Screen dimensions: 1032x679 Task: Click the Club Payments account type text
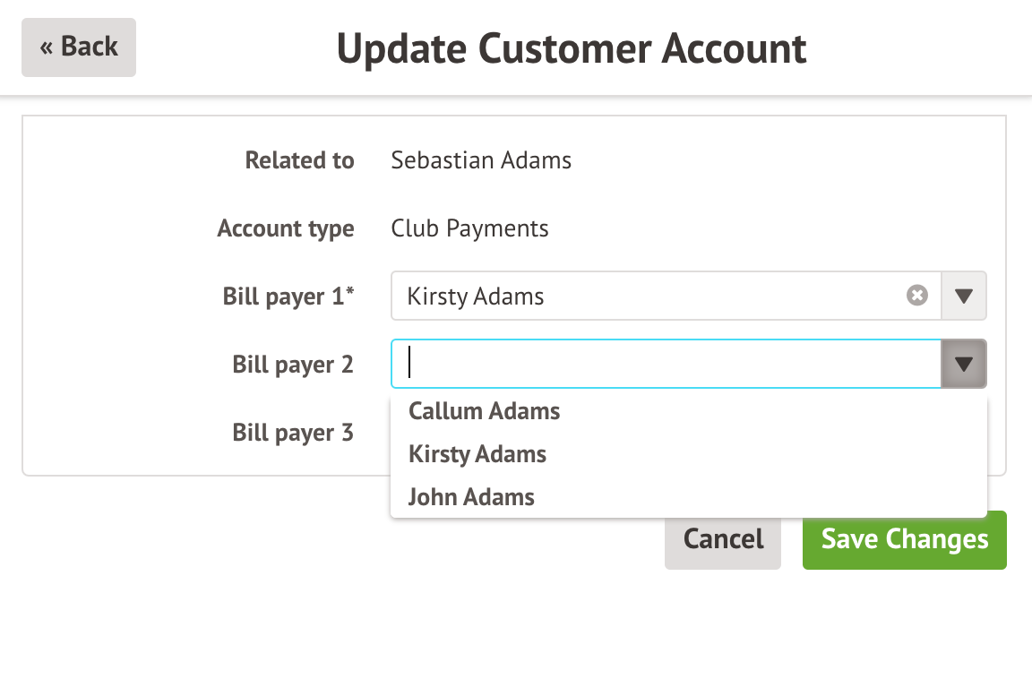tap(469, 228)
